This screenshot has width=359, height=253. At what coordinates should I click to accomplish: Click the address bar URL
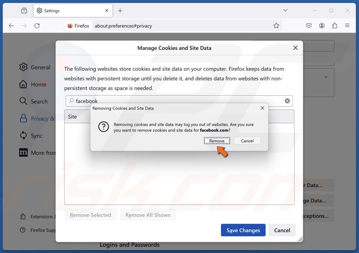click(x=124, y=26)
